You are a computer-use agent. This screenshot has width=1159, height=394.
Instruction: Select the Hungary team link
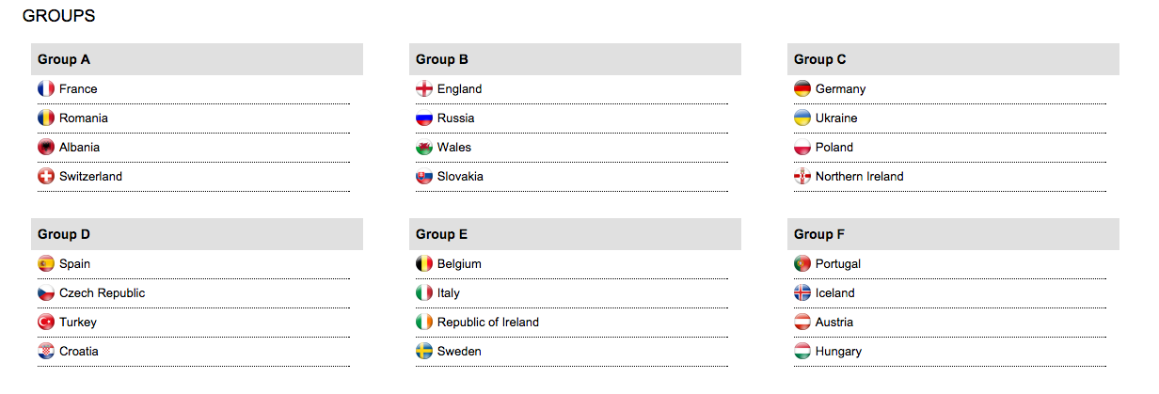838,351
